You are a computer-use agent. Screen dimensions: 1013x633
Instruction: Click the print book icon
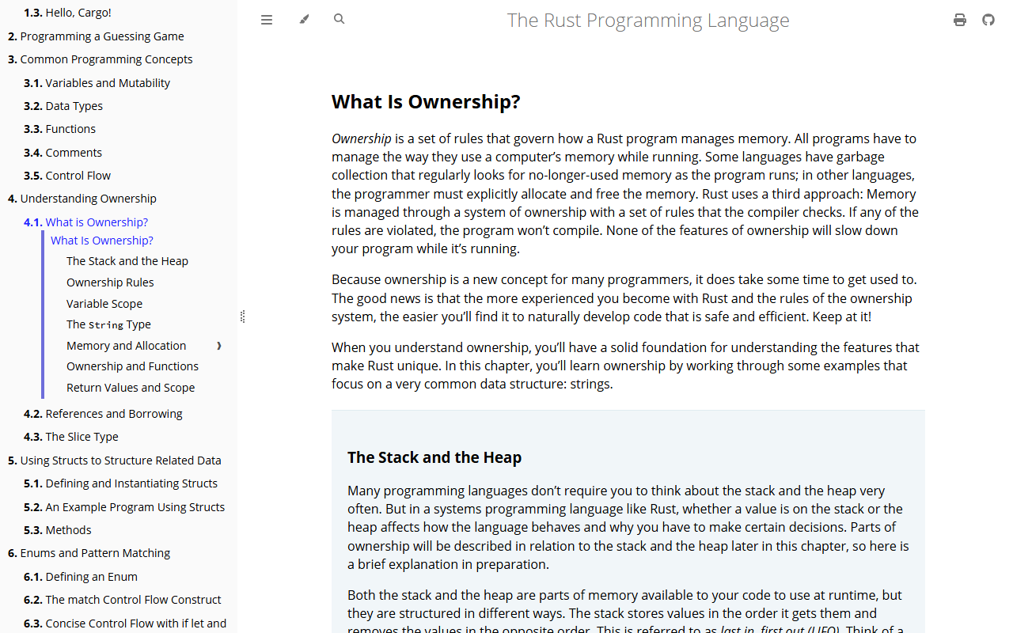point(960,20)
